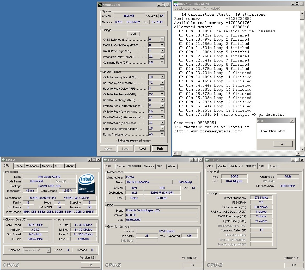The width and height of the screenshot is (305, 270).
Task: Switch to Memory tab in CPU-Z processor window
Action: [x=47, y=166]
